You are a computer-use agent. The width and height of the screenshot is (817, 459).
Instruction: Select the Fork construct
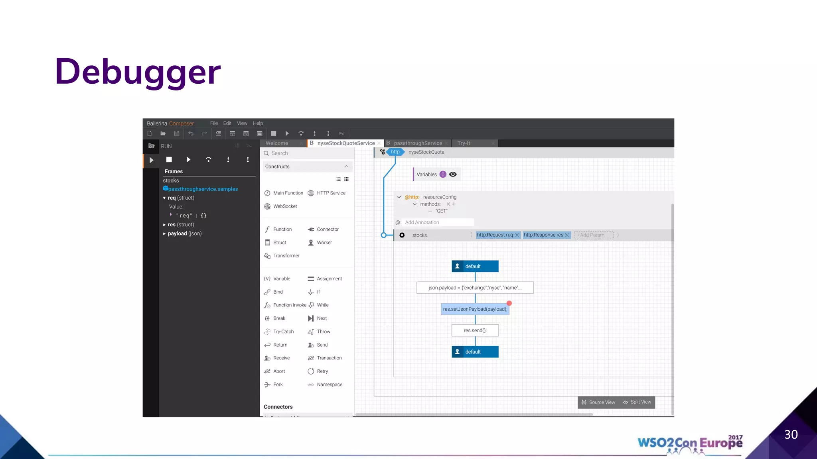coord(273,384)
